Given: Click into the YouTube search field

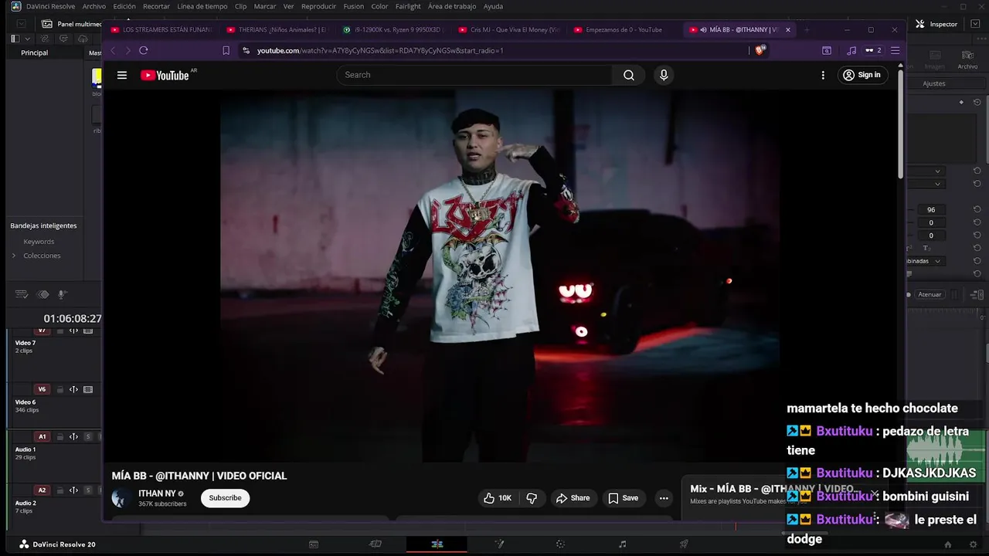Looking at the screenshot, I should pyautogui.click(x=474, y=75).
